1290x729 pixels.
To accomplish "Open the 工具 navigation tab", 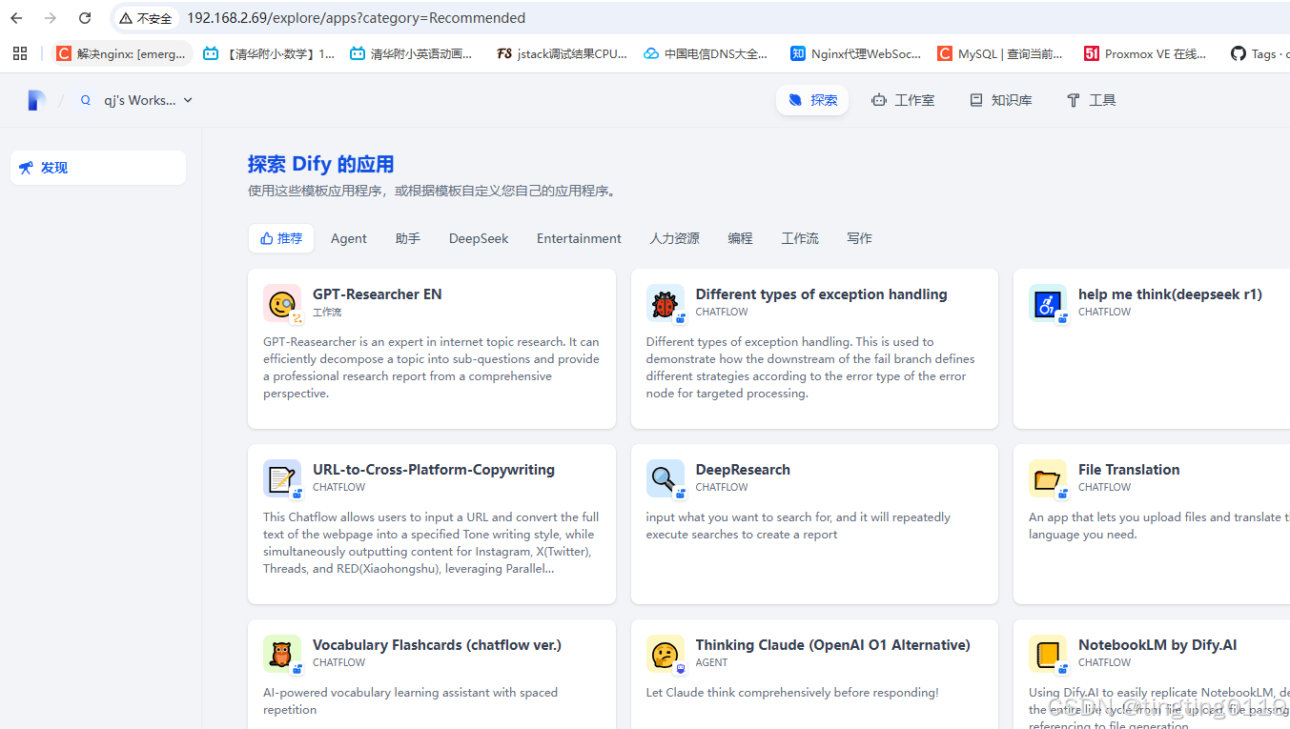I will 1091,100.
